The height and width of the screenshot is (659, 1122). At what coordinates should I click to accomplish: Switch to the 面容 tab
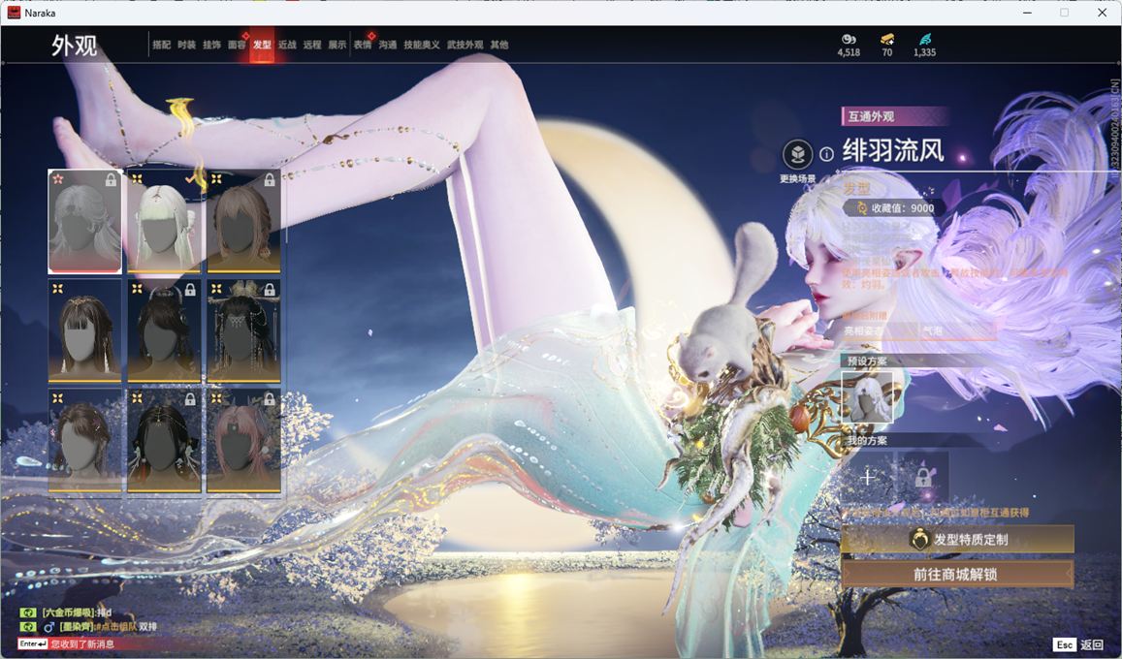click(x=237, y=45)
